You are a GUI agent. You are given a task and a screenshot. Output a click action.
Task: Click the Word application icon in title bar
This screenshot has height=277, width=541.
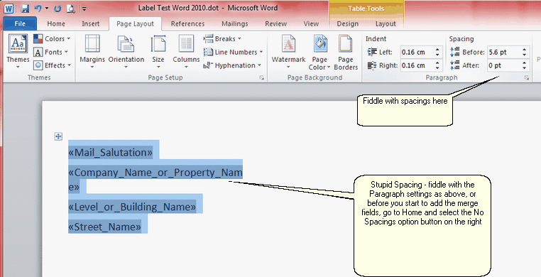tap(9, 9)
